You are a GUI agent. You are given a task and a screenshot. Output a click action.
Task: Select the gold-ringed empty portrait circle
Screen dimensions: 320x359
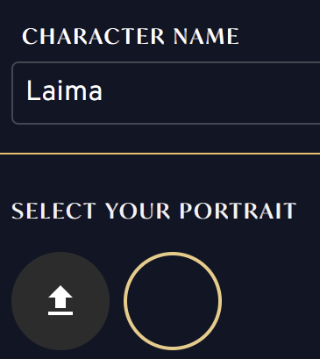click(173, 301)
